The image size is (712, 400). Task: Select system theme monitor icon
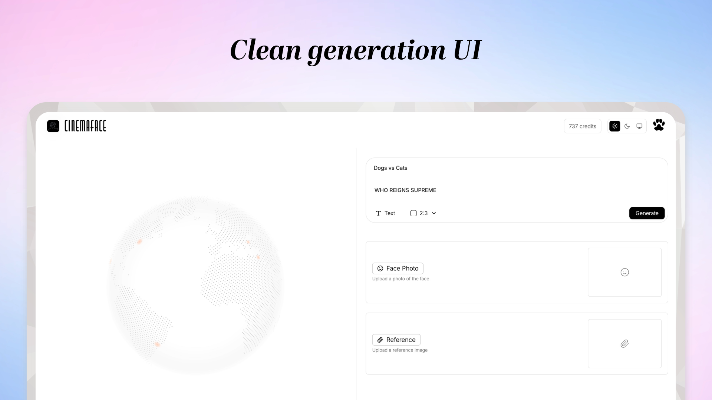click(x=639, y=126)
